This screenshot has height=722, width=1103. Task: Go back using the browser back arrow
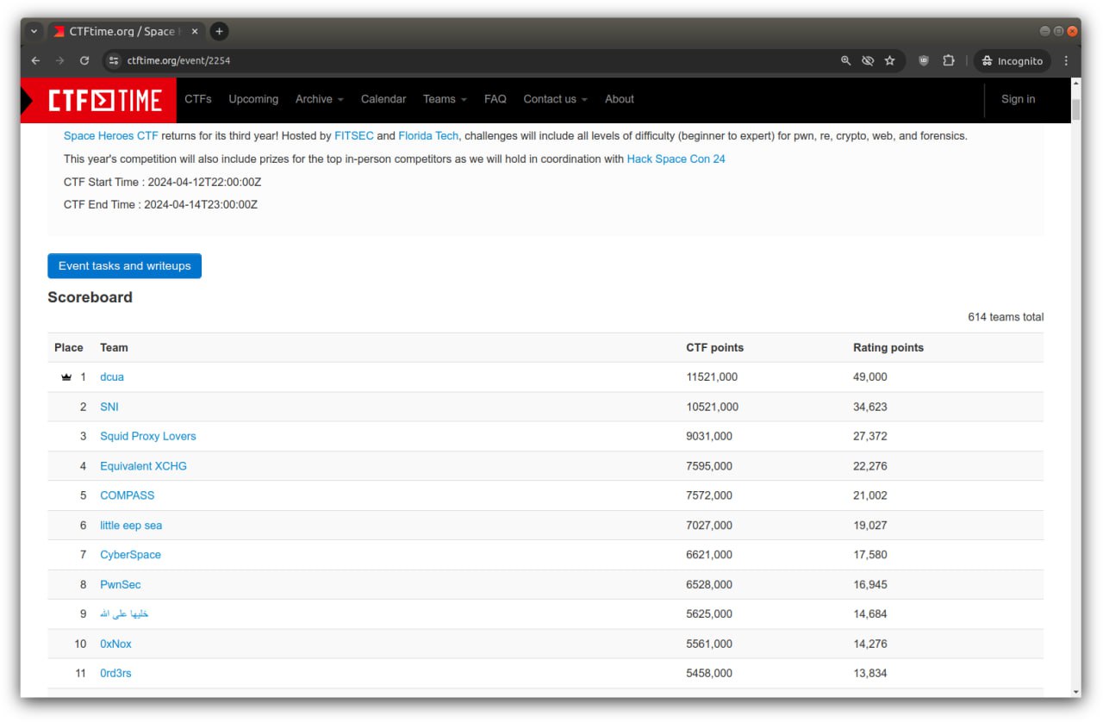click(x=35, y=61)
